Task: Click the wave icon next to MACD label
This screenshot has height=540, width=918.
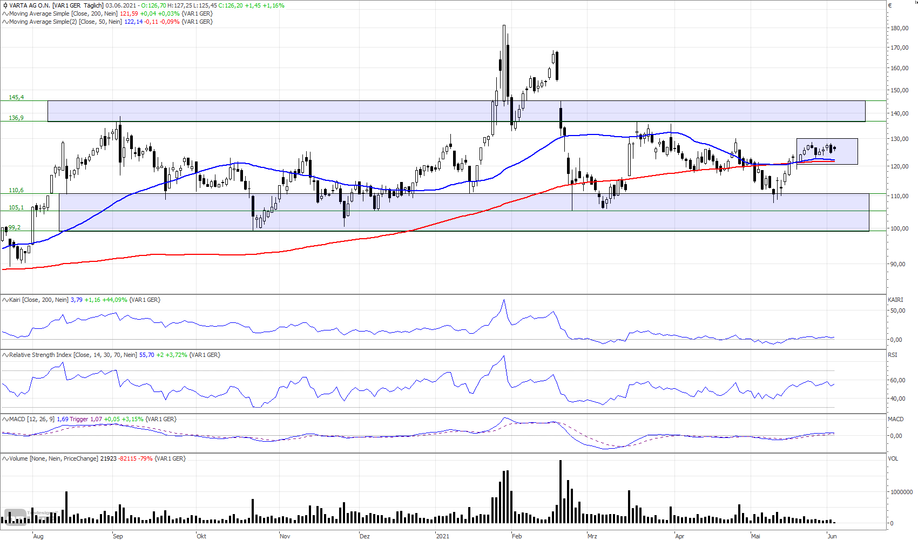Action: point(5,419)
